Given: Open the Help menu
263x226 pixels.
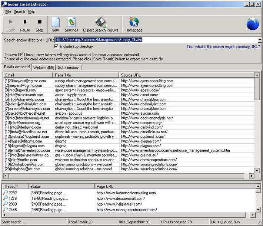Looking at the screenshot, I should pyautogui.click(x=32, y=12).
